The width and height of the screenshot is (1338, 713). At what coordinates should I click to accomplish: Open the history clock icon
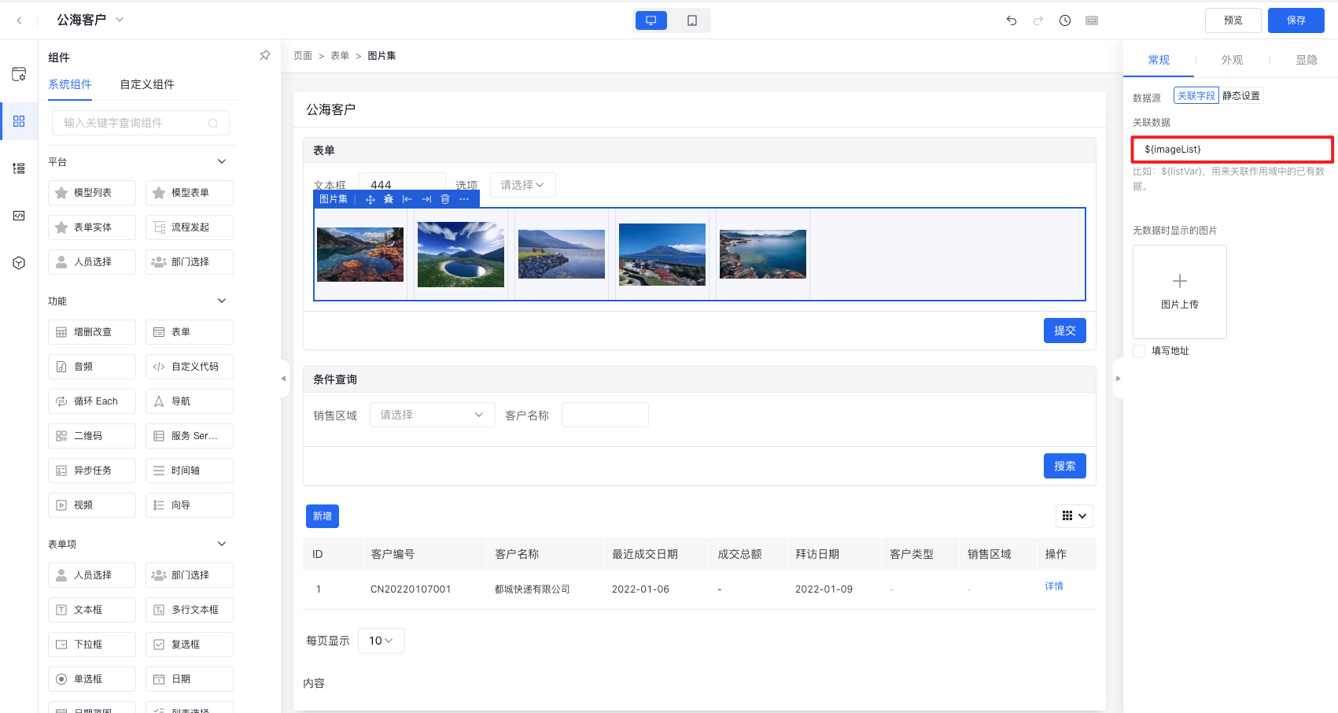tap(1065, 20)
